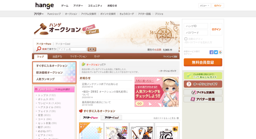256x139 pixels.
Task: Select めがね (67) category
Action: (x=44, y=131)
